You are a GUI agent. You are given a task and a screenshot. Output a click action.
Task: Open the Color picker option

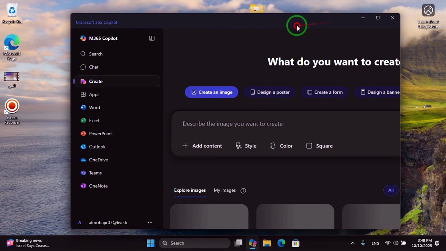[x=281, y=146]
